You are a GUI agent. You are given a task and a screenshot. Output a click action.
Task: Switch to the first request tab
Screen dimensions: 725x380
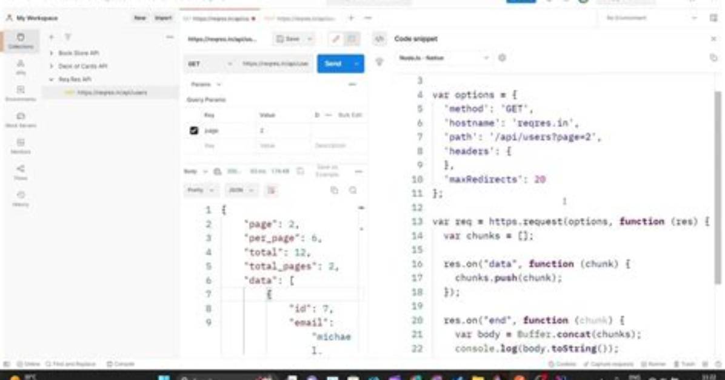tap(219, 19)
